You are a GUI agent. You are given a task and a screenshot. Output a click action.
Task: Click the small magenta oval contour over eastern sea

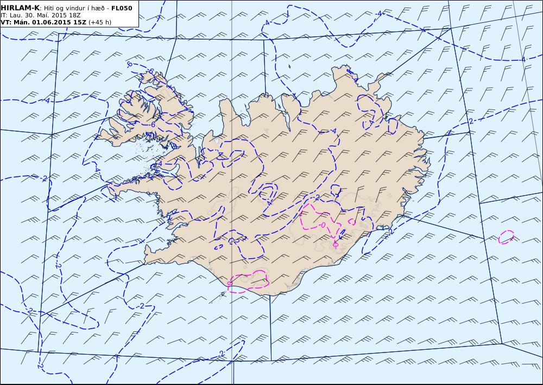[506, 238]
